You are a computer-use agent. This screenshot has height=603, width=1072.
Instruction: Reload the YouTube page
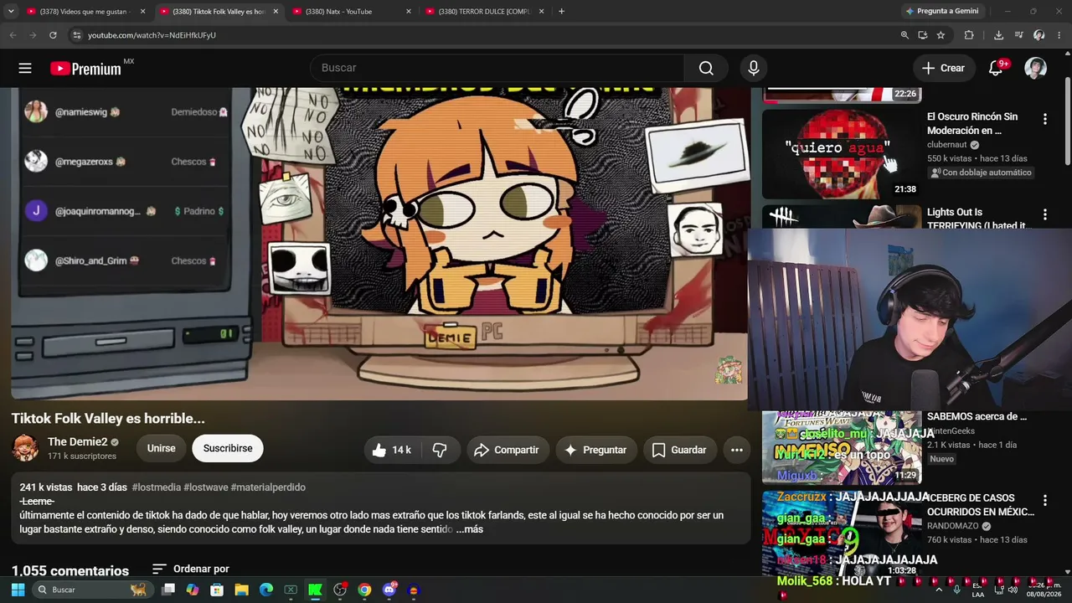53,35
